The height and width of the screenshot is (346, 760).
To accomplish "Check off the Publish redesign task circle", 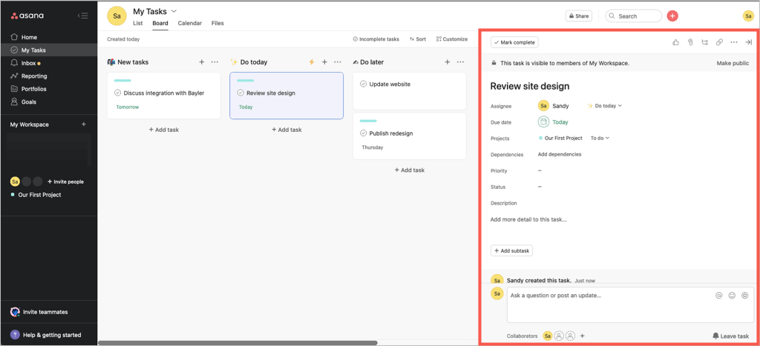I will (364, 133).
